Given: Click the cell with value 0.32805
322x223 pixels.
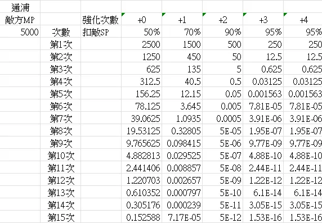Looking at the screenshot, I should [182, 130].
